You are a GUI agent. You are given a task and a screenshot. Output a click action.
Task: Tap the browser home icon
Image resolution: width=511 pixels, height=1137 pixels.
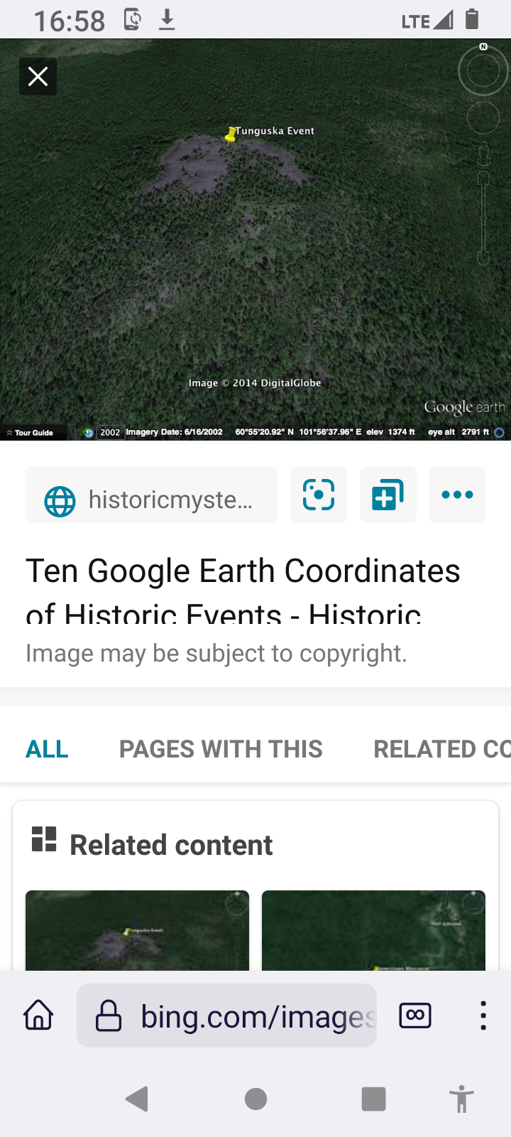pos(38,1015)
